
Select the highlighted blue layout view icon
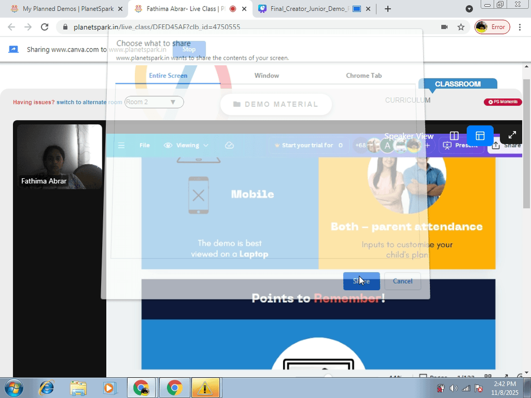480,135
